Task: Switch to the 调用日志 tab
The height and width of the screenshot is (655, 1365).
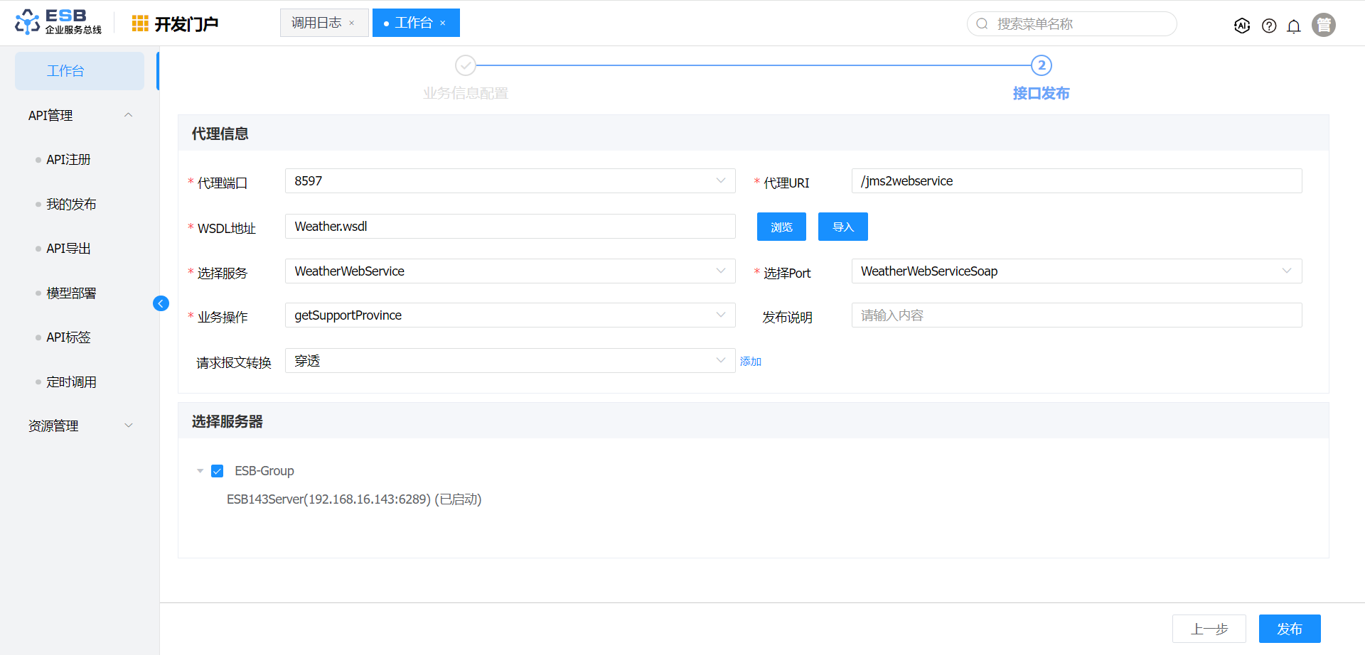Action: (316, 23)
